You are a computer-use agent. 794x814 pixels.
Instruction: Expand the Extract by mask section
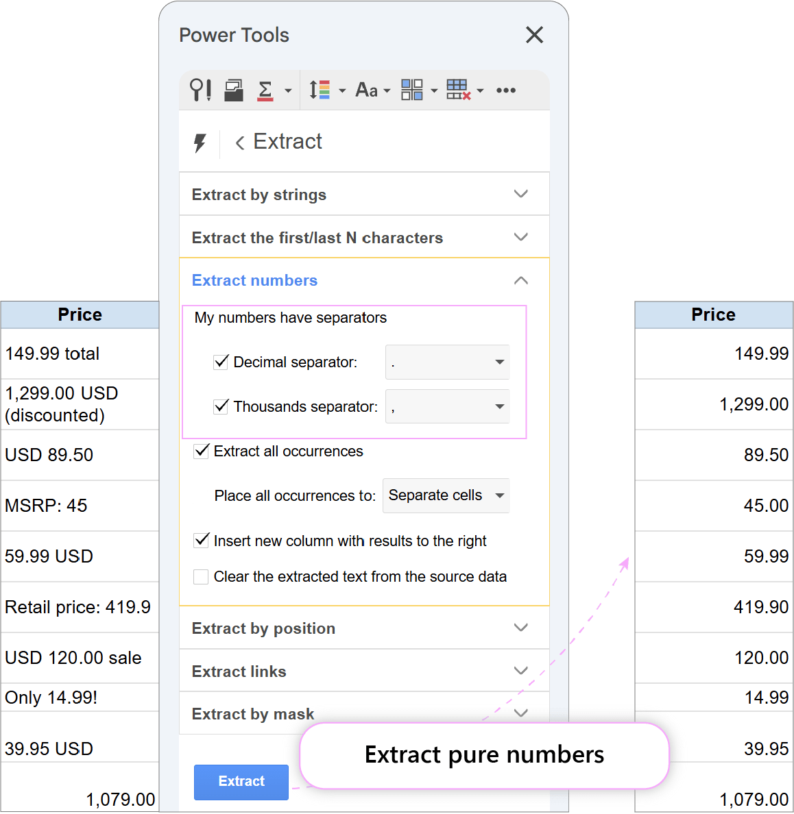[364, 713]
